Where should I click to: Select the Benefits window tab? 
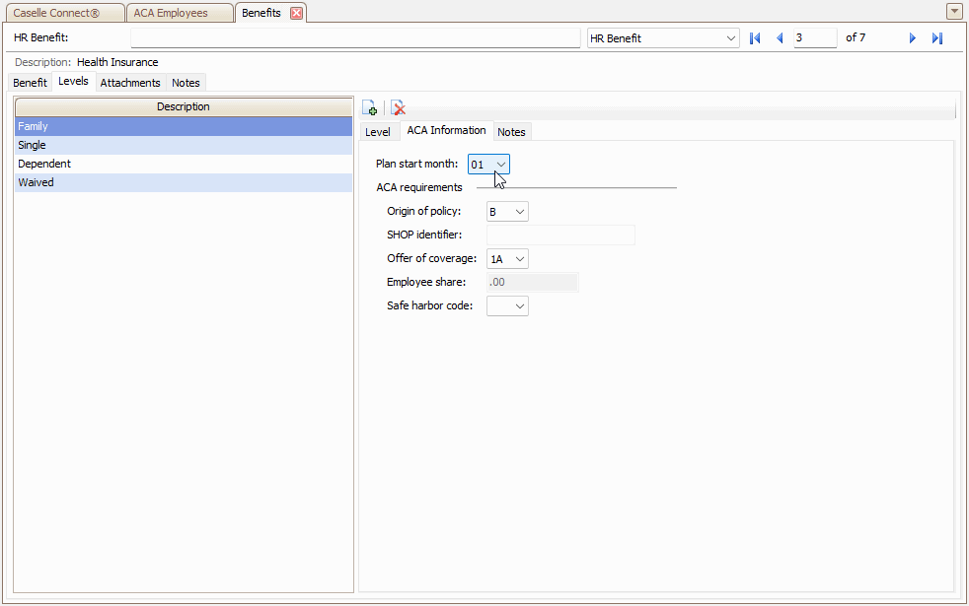tap(261, 13)
